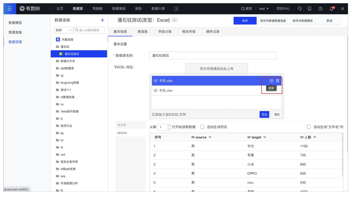
Task: Click the 添加 button to add files
Action: click(264, 114)
